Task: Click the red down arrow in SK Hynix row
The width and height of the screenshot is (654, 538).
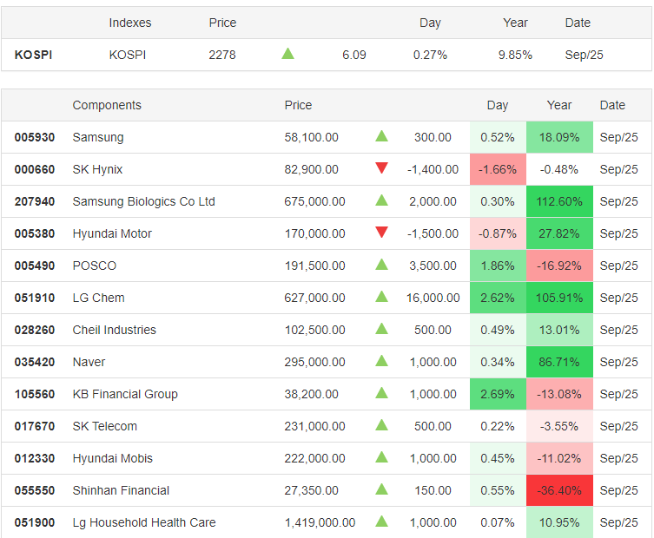Action: point(381,168)
